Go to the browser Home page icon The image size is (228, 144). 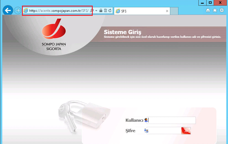pos(208,10)
